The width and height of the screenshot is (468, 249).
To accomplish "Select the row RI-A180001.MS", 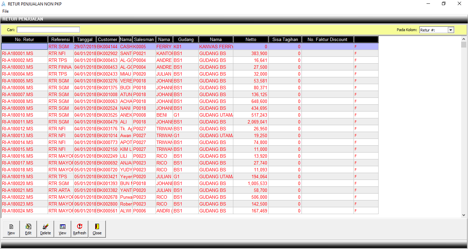I will (18, 53).
